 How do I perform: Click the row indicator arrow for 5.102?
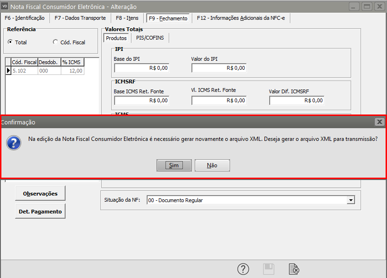click(8, 71)
